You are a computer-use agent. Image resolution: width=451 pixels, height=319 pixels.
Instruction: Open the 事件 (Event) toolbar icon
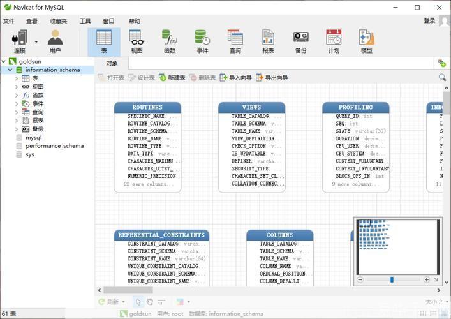tap(202, 41)
